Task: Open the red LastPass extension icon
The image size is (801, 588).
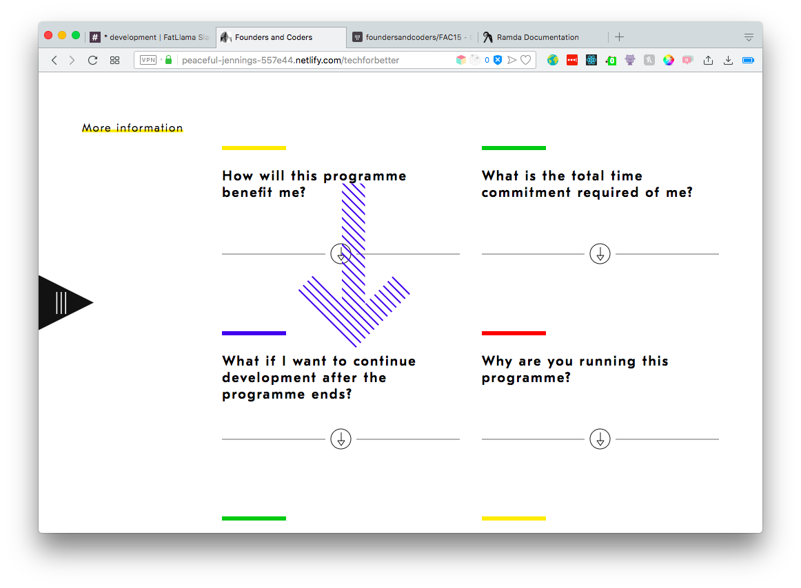Action: point(572,60)
